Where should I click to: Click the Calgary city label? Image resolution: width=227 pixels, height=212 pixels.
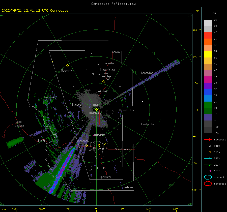tap(98, 148)
